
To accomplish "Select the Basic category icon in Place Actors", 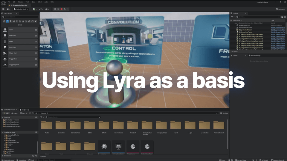I will (x=7, y=22).
